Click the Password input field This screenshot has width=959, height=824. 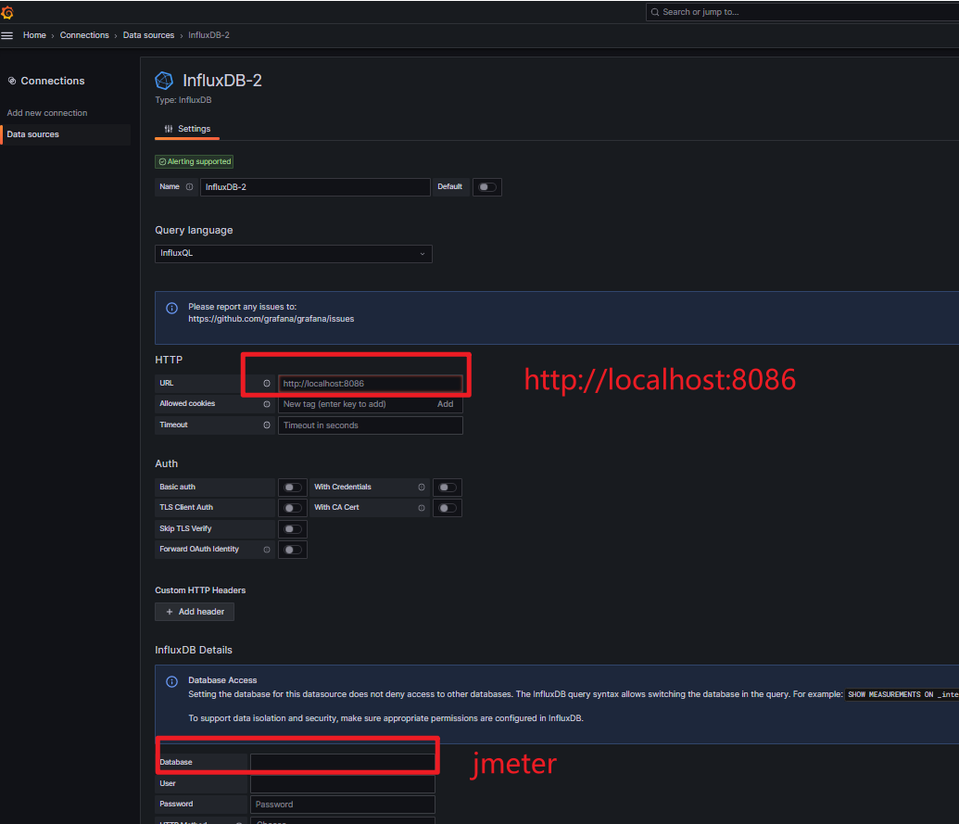pyautogui.click(x=343, y=805)
